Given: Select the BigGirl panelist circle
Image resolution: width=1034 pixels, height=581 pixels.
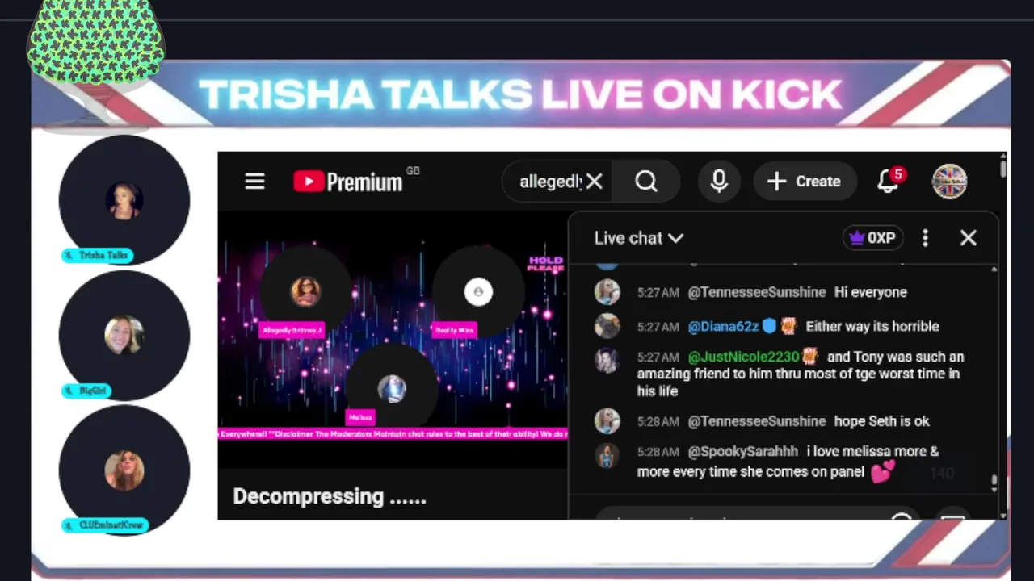Looking at the screenshot, I should tap(124, 336).
